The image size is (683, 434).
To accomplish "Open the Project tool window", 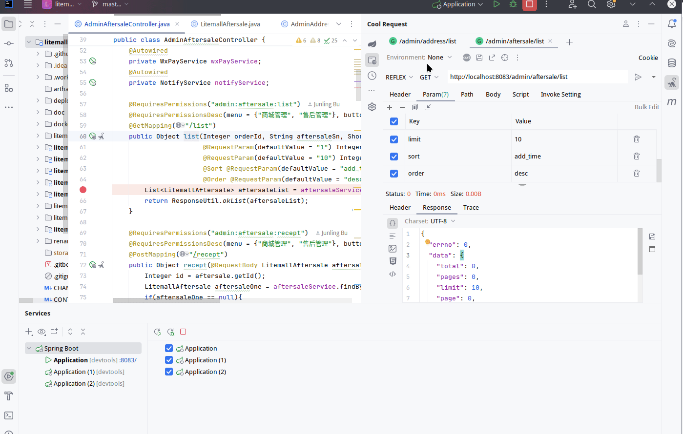I will coord(9,24).
